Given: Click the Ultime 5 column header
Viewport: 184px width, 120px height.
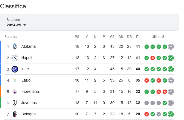Looking at the screenshot, I should coord(158,37).
